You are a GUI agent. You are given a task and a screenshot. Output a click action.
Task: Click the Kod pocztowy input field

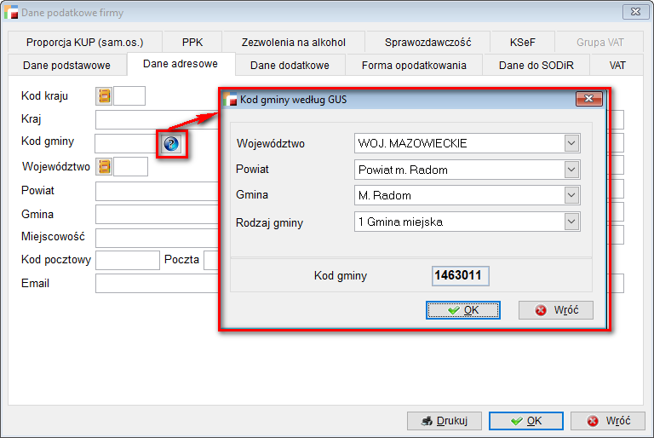pos(128,260)
